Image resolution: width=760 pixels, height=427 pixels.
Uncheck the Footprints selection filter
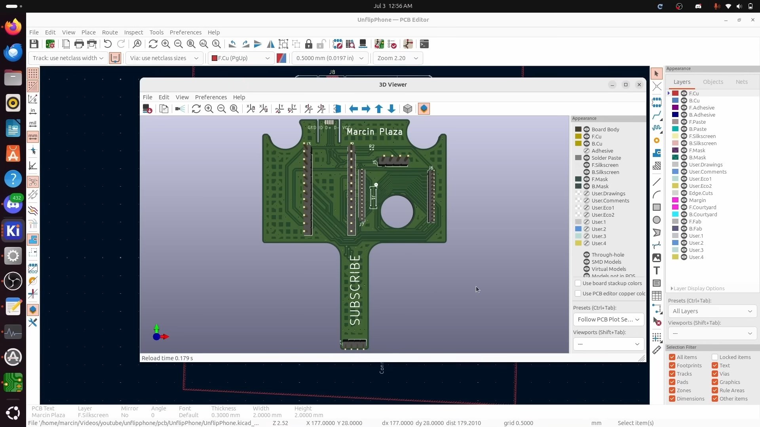tap(672, 365)
